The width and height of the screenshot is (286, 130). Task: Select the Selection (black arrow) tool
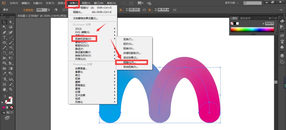pyautogui.click(x=4, y=22)
